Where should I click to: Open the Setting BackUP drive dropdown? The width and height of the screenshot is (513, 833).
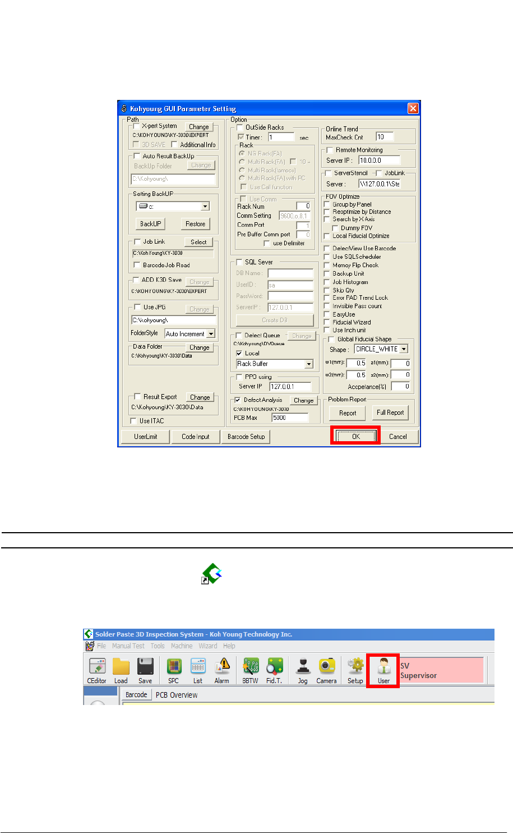[205, 207]
